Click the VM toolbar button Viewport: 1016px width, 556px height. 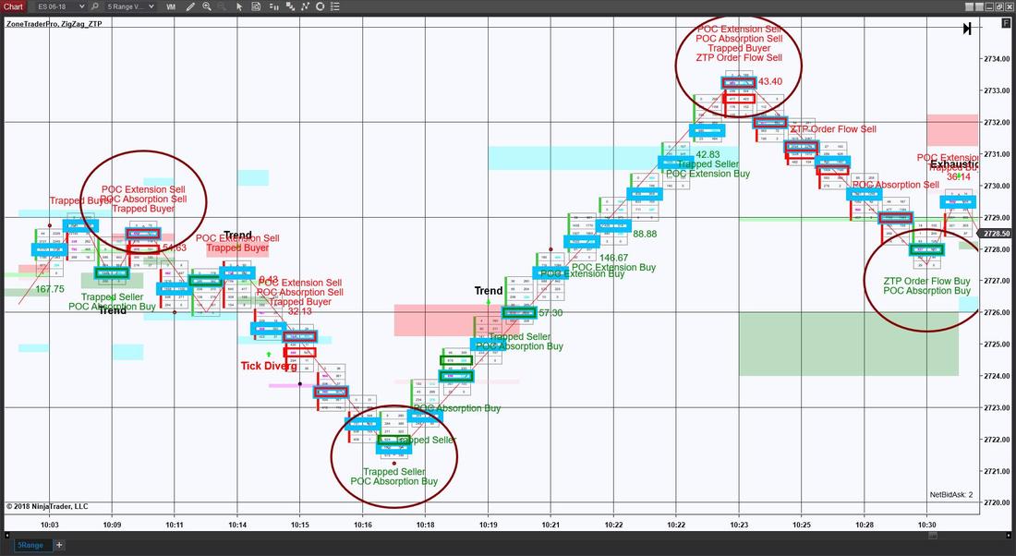[x=171, y=6]
